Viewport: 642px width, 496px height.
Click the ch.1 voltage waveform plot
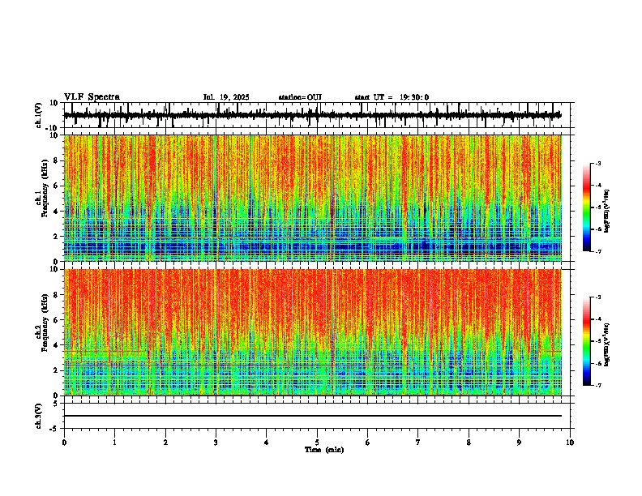(317, 115)
